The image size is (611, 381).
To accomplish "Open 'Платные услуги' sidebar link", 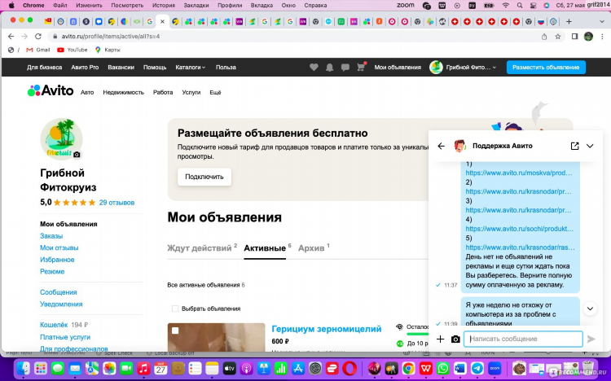I will pos(65,337).
